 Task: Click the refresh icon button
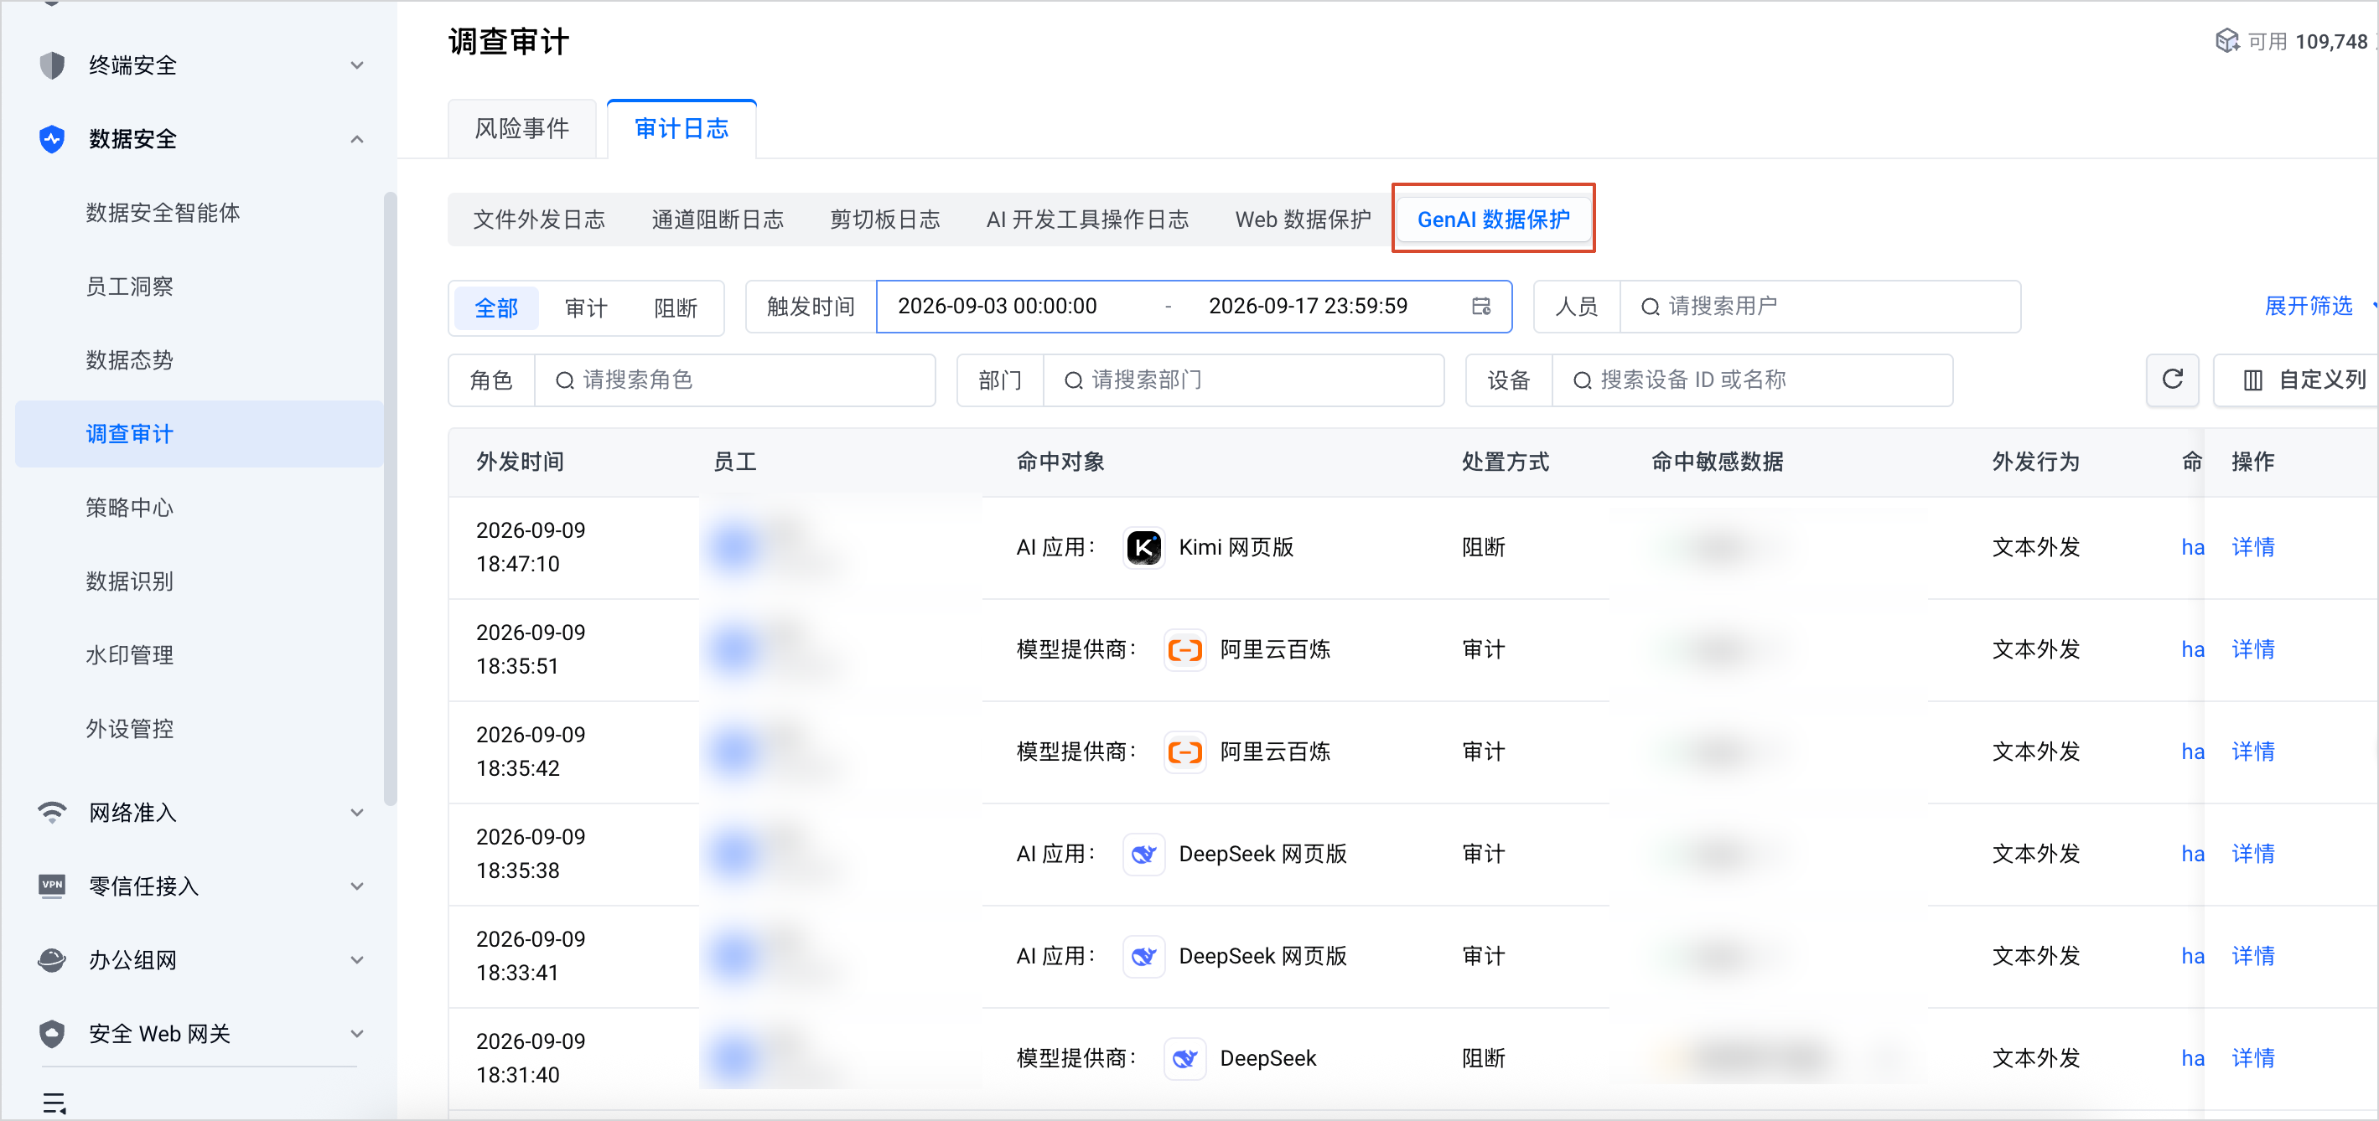[2172, 380]
